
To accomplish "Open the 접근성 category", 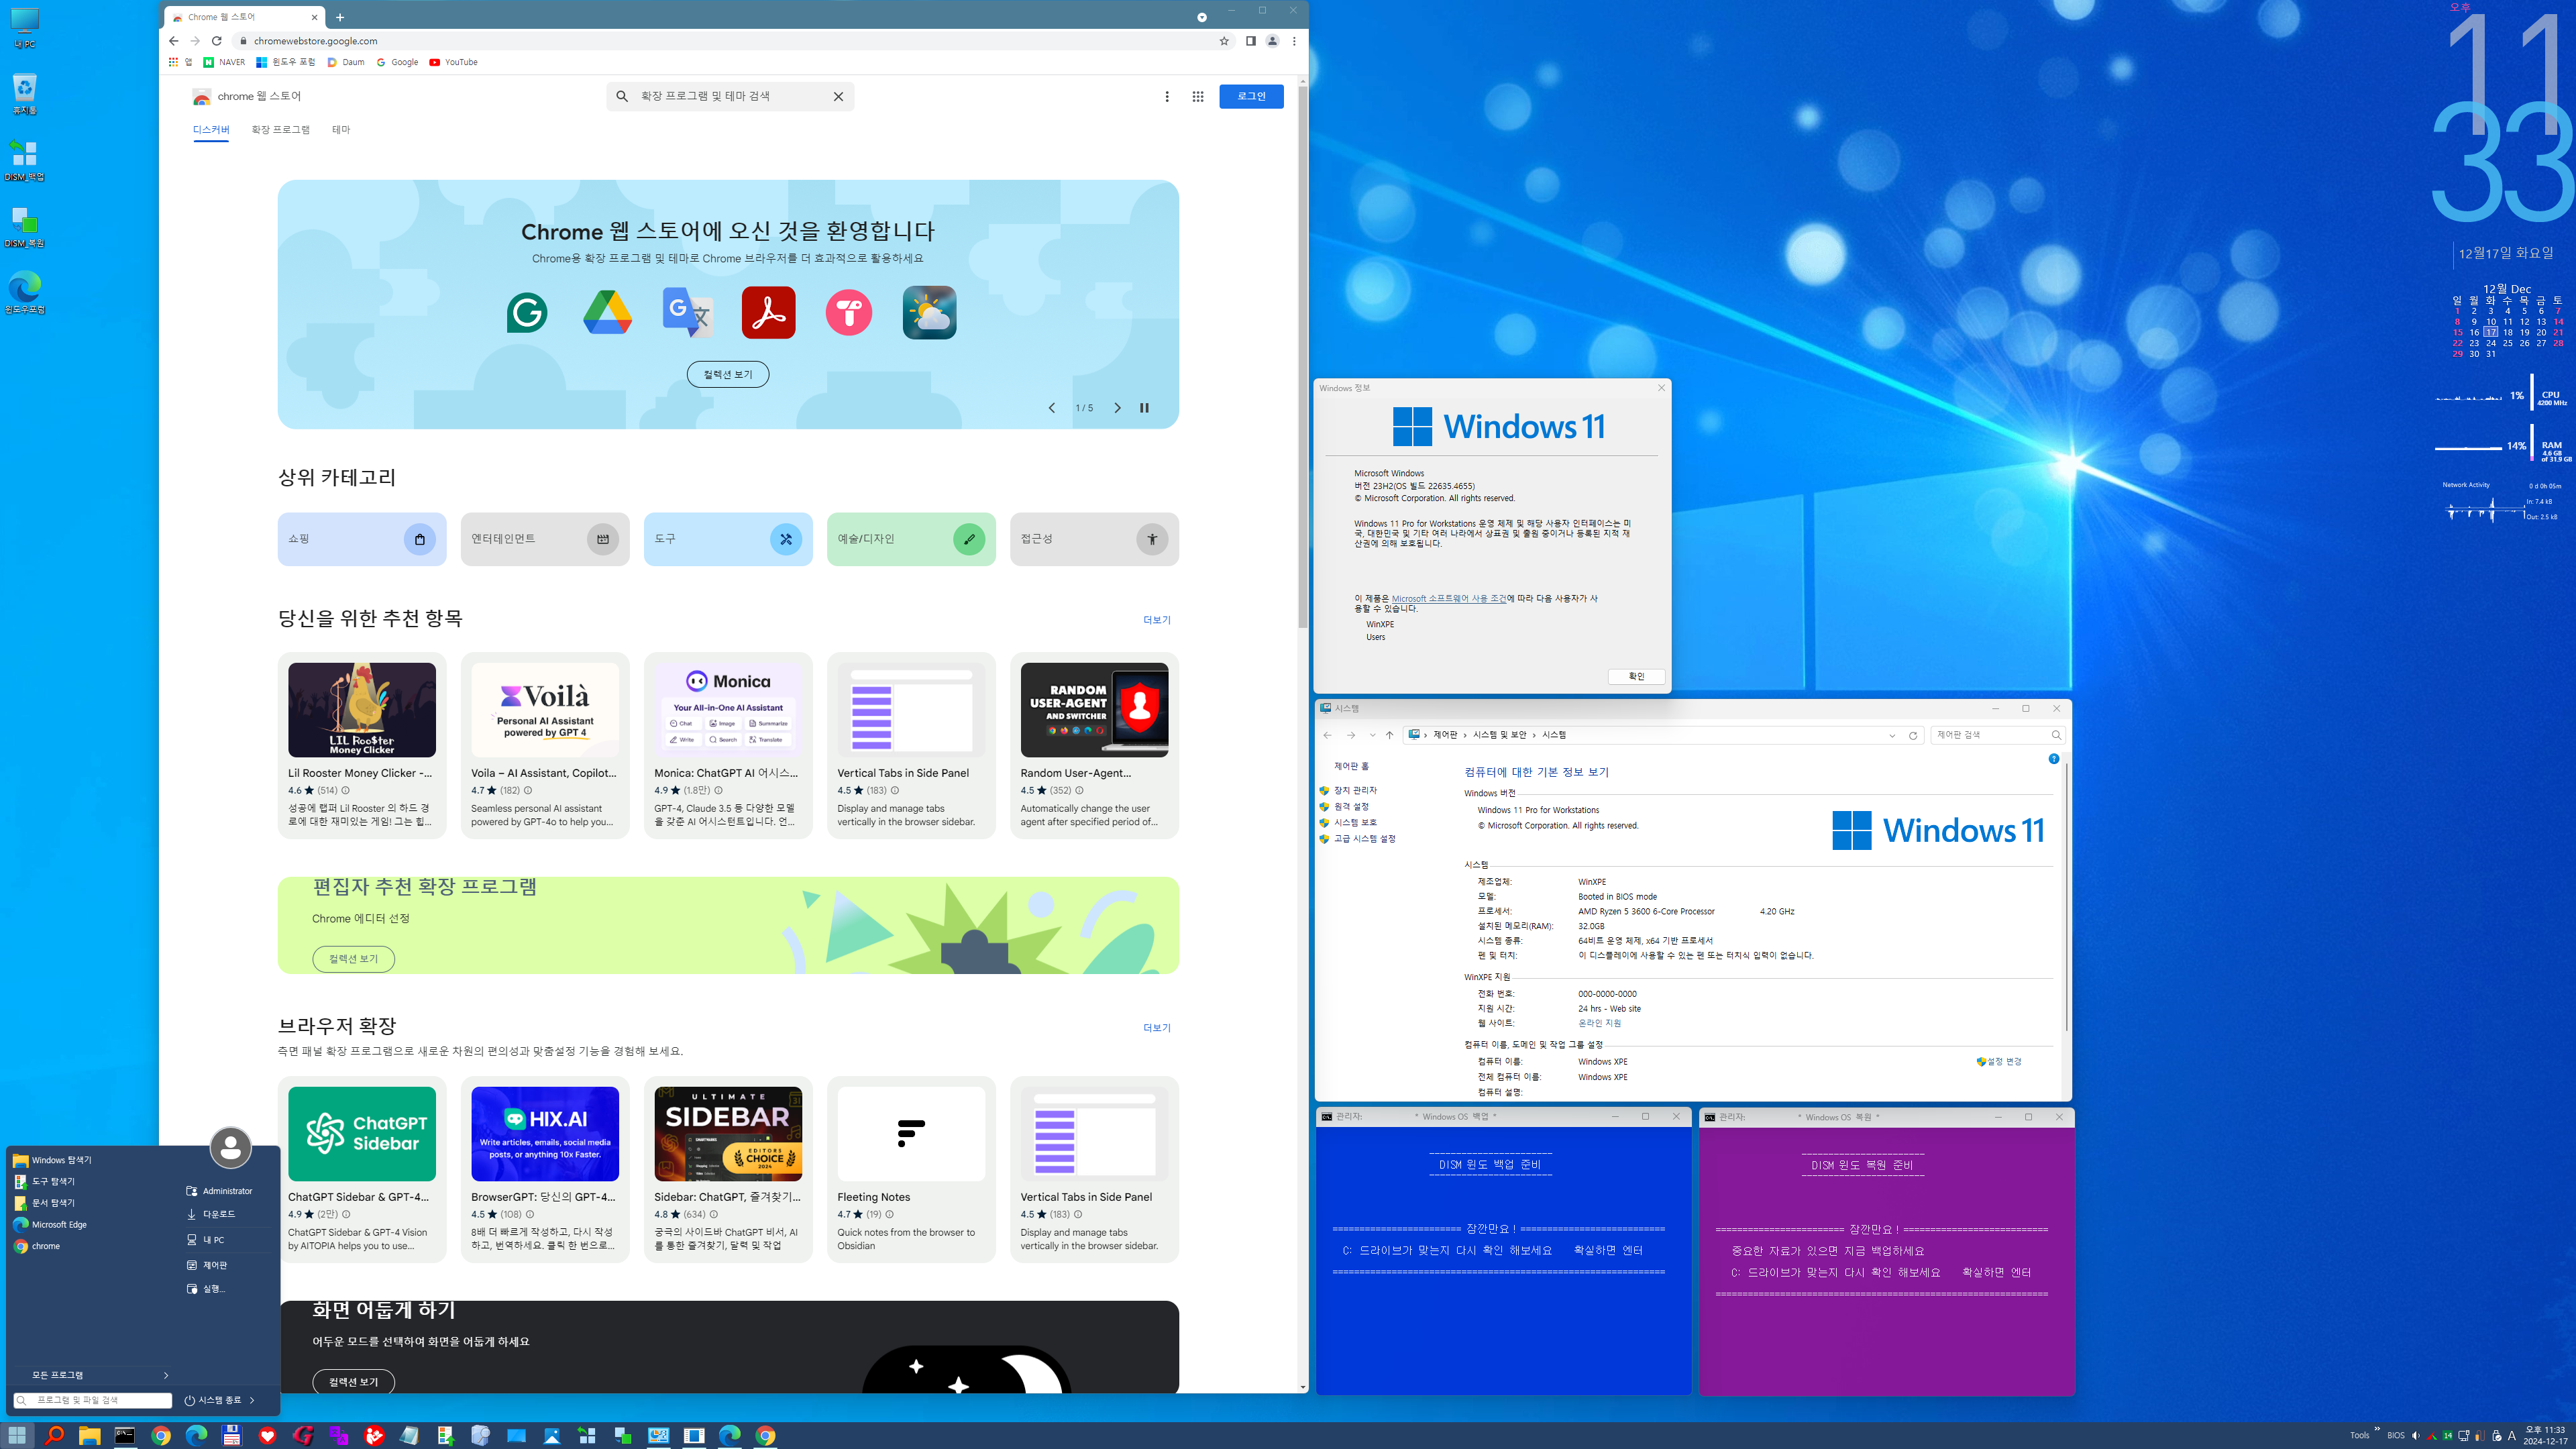I will (x=1094, y=539).
